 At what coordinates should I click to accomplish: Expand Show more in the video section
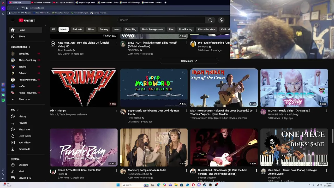tap(189, 61)
